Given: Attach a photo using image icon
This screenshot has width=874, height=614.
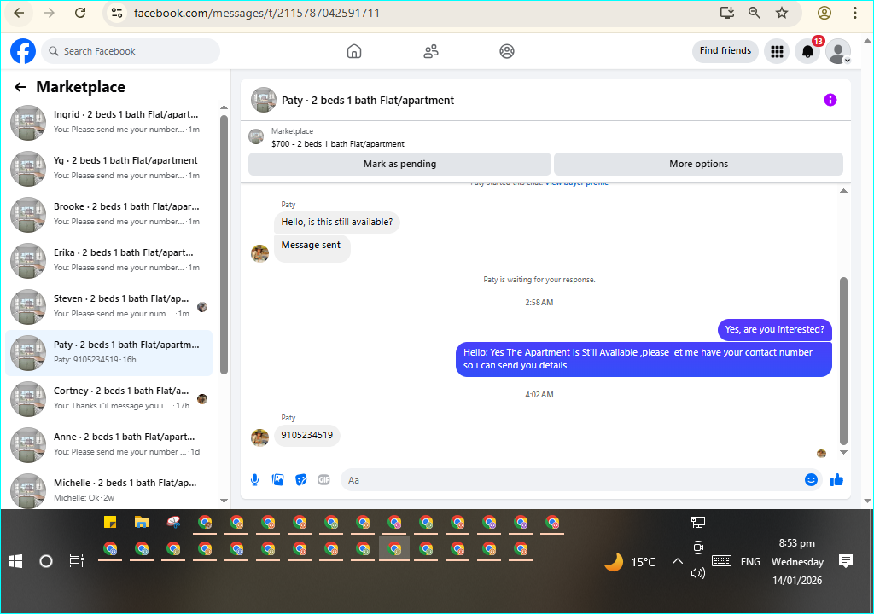Looking at the screenshot, I should pos(277,480).
